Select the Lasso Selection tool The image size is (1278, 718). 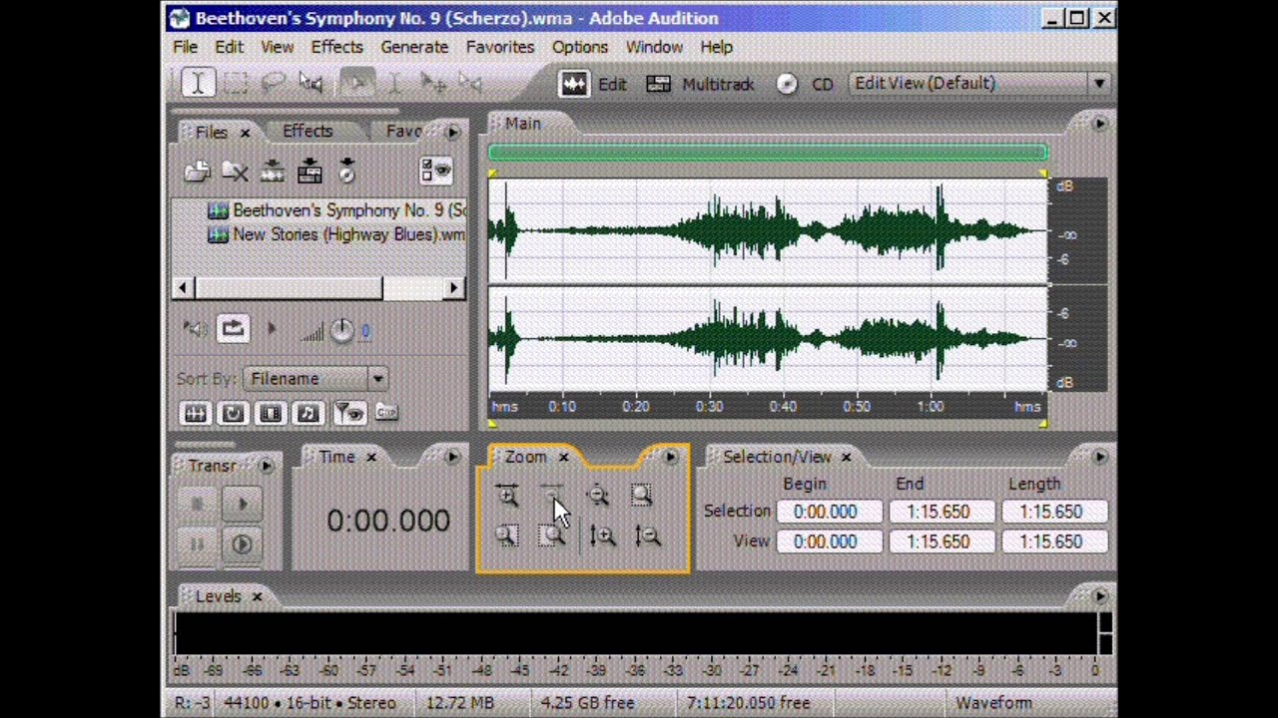[273, 84]
